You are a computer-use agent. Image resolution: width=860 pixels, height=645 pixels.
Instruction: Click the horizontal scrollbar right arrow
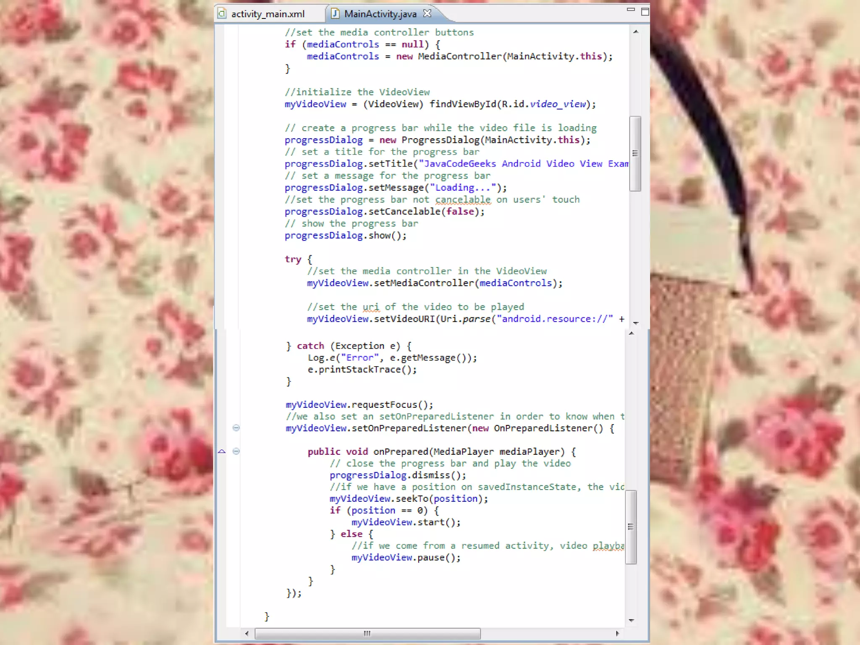(617, 633)
